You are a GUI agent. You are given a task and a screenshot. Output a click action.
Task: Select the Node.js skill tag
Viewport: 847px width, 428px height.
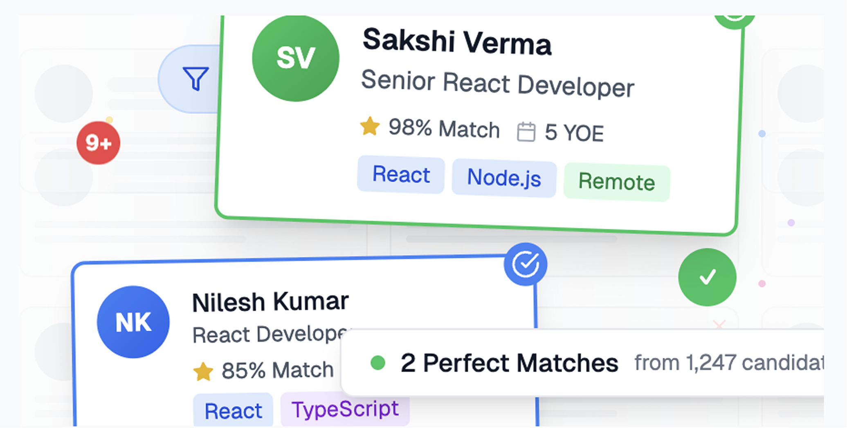504,178
